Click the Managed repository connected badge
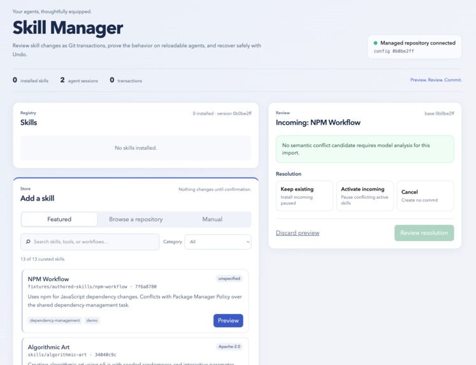This screenshot has height=365, width=476. 415,47
